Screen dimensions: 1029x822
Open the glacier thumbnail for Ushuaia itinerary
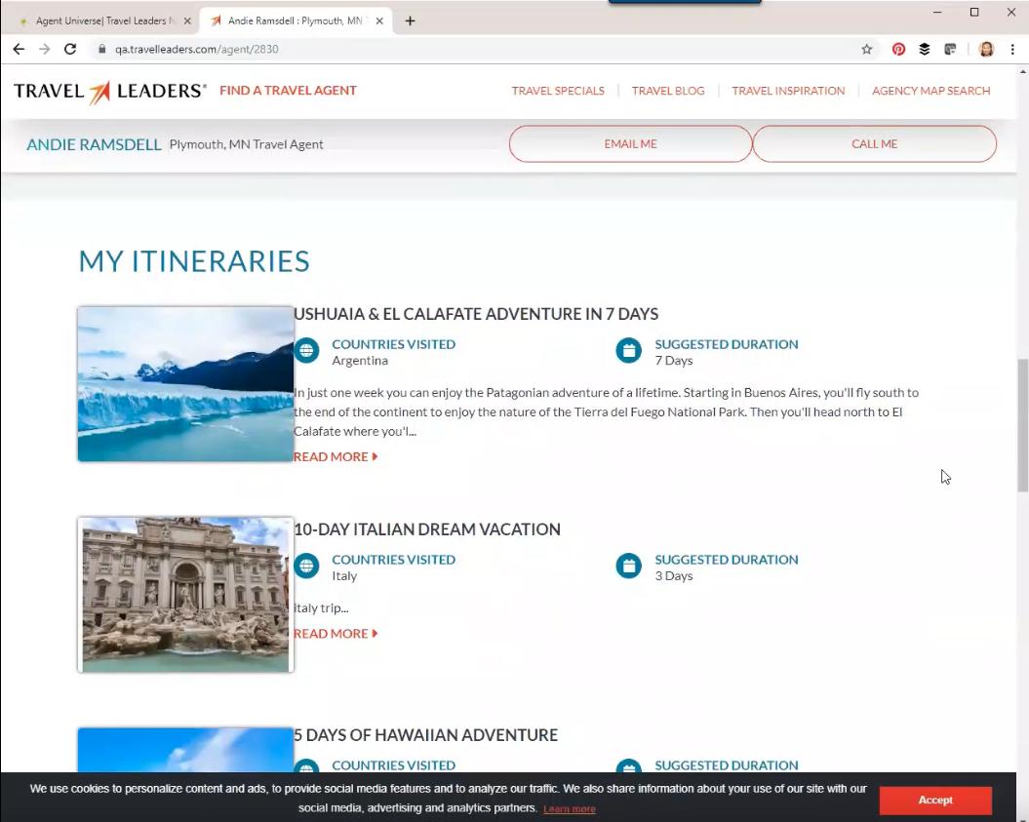[185, 384]
